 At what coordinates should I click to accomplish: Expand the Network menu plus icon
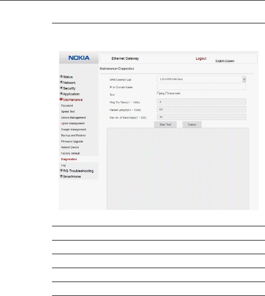point(61,82)
